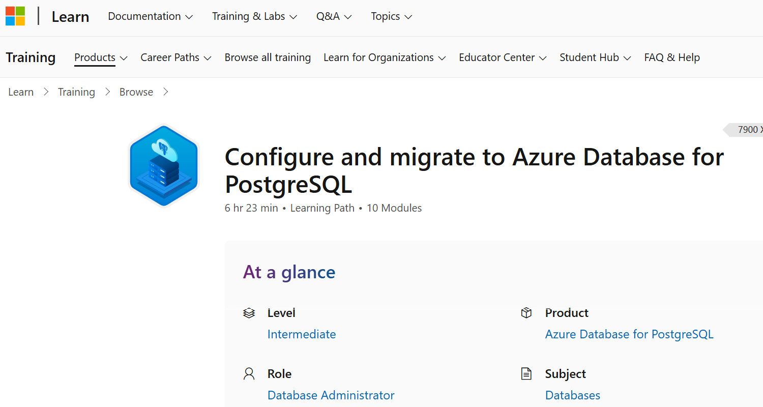
Task: Open the Q&A dropdown
Action: click(x=334, y=16)
